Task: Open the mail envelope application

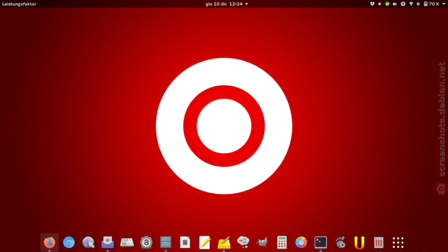Action: 108,242
